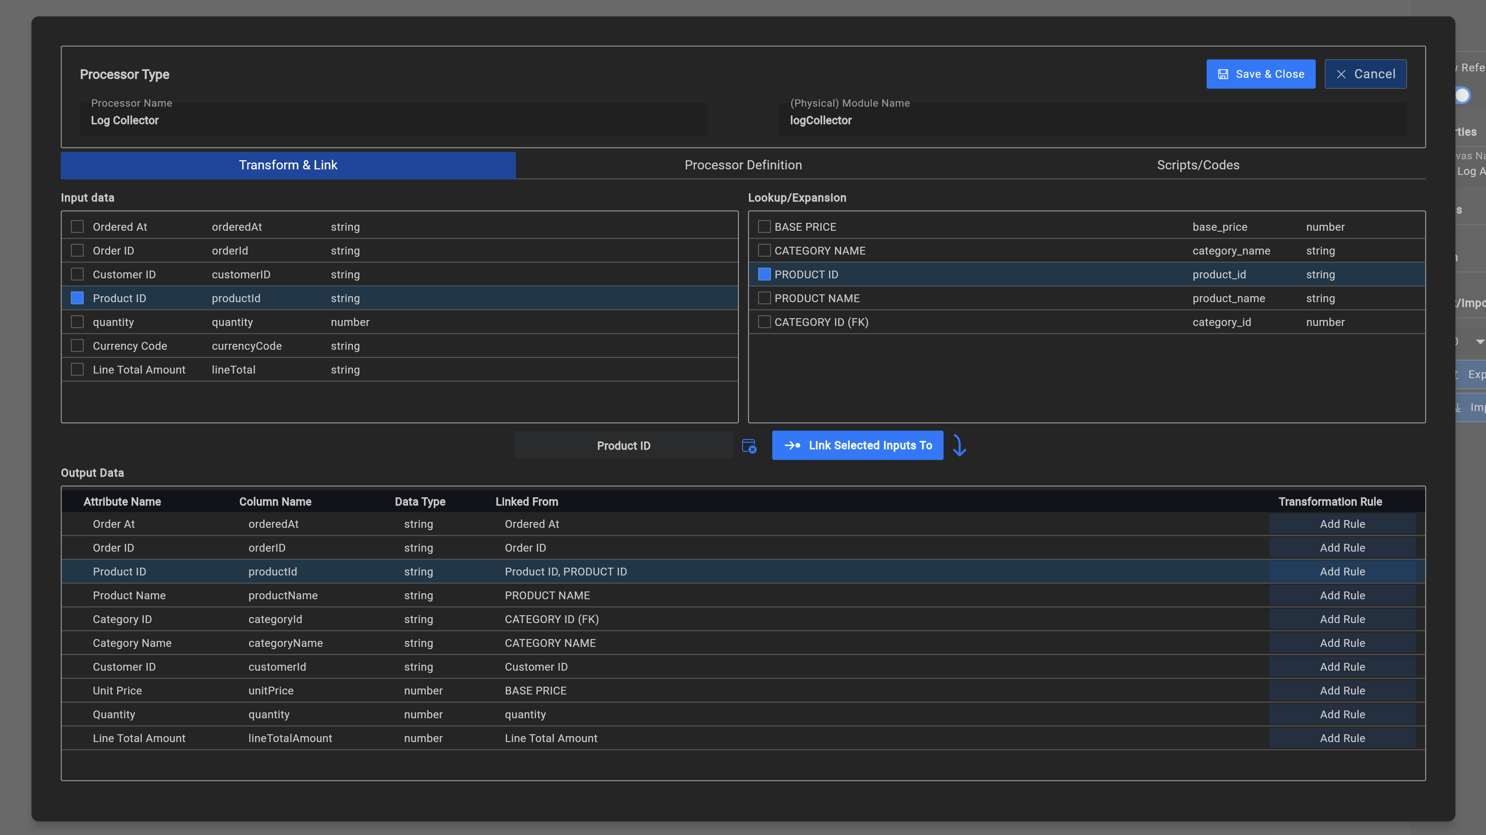This screenshot has height=835, width=1486.
Task: Select the Transform & Link tab
Action: coord(288,165)
